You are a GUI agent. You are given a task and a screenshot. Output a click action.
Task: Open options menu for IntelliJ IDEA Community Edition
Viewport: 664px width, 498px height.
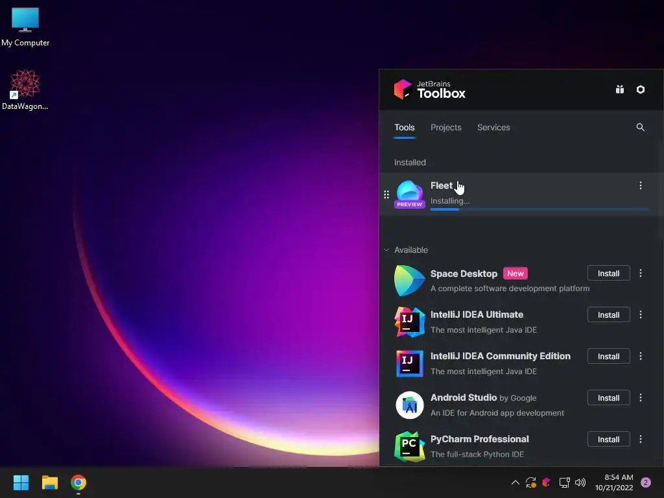[640, 356]
